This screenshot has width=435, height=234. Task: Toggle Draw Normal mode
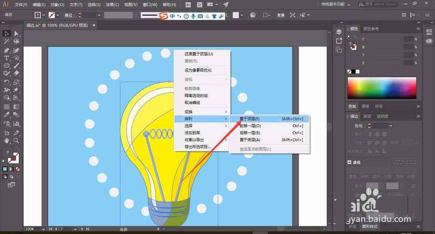pos(5,177)
